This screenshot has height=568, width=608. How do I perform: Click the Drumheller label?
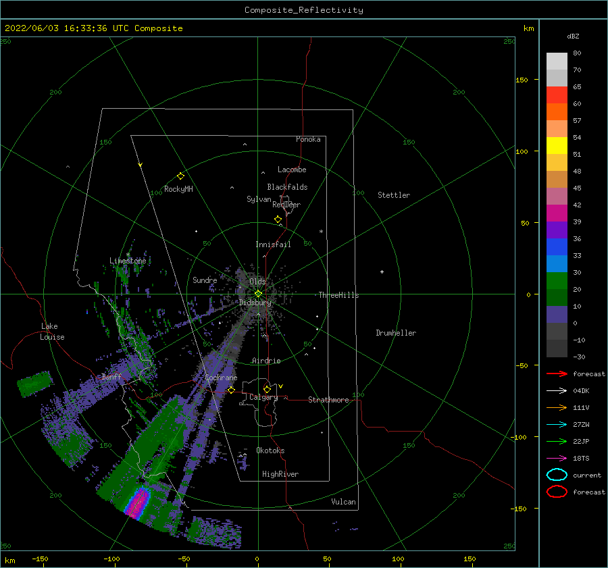click(396, 333)
